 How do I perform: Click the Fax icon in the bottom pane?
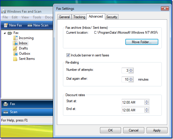[x=6, y=104]
